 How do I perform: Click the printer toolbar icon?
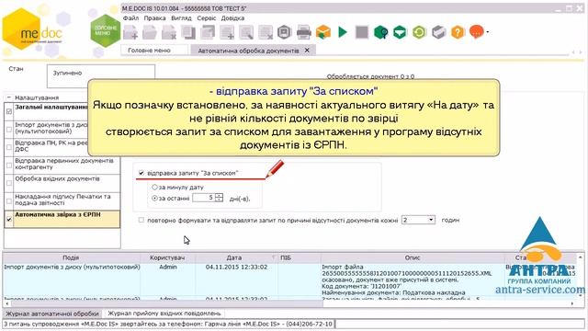pyautogui.click(x=304, y=32)
